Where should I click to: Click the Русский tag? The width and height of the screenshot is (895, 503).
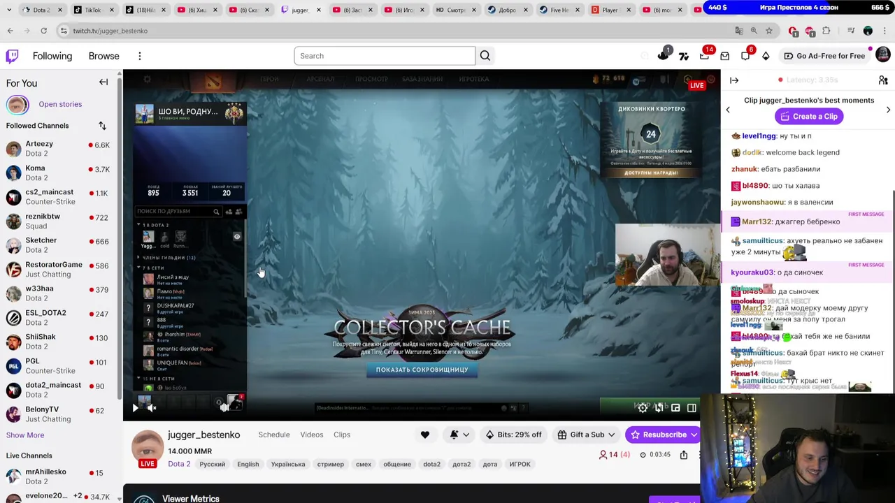pos(213,464)
